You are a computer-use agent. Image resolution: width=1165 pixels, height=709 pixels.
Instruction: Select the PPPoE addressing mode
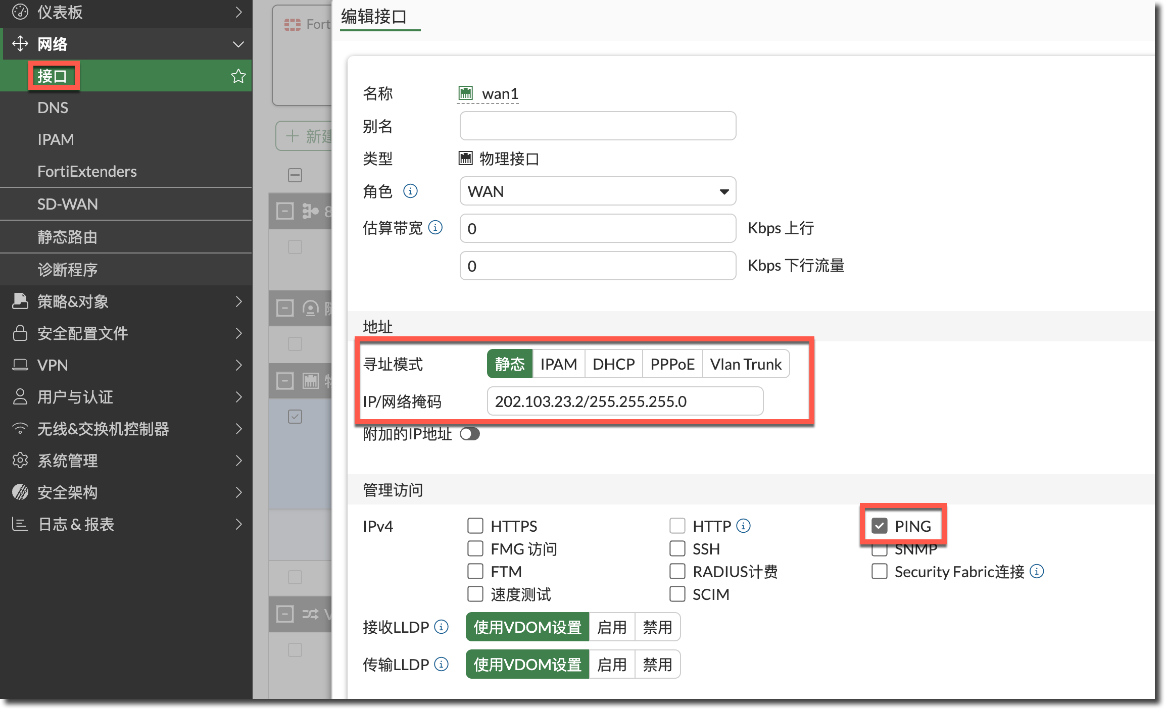pyautogui.click(x=672, y=364)
